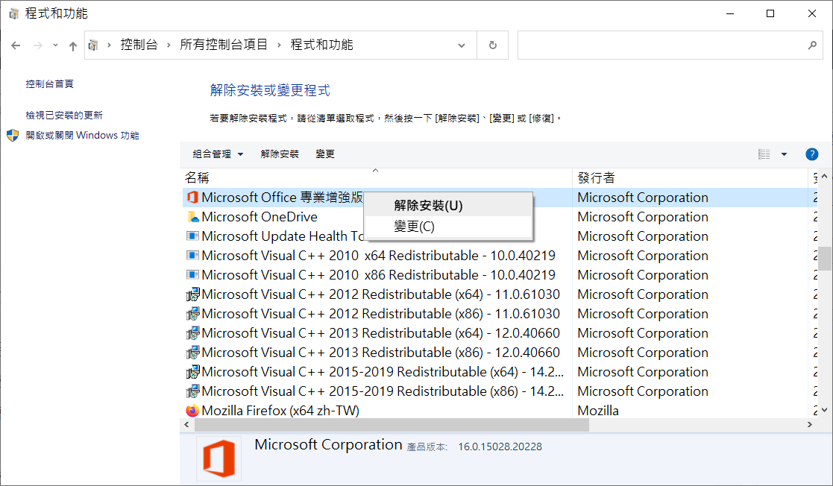833x486 pixels.
Task: Expand the address bar history dropdown
Action: pyautogui.click(x=462, y=45)
